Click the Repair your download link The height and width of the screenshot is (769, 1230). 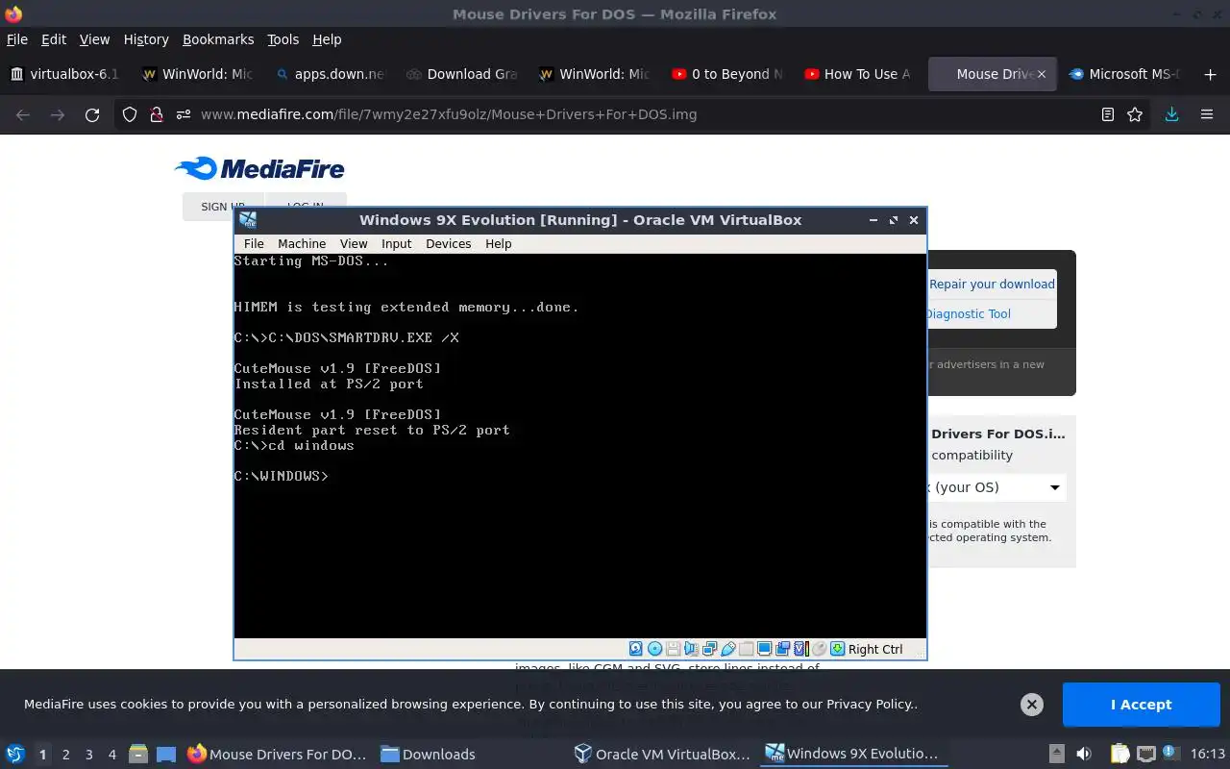(992, 284)
